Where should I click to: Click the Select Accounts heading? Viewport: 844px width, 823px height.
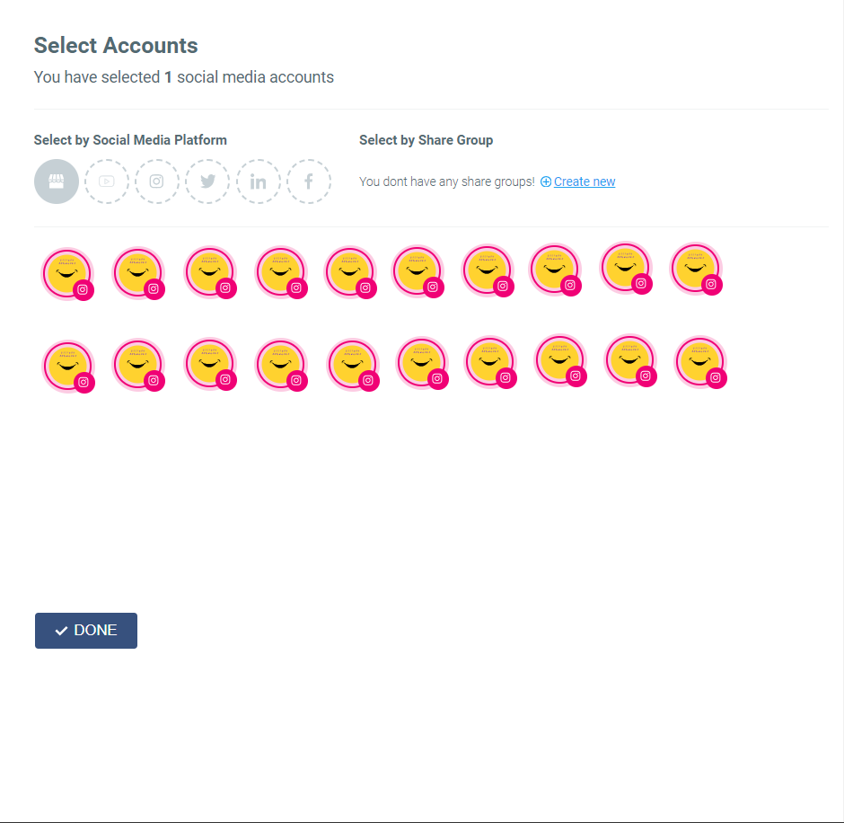pos(115,45)
